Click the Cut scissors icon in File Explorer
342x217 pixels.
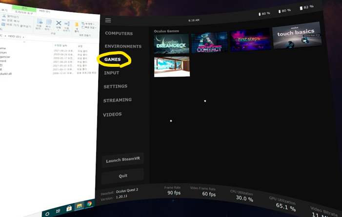click(x=4, y=16)
